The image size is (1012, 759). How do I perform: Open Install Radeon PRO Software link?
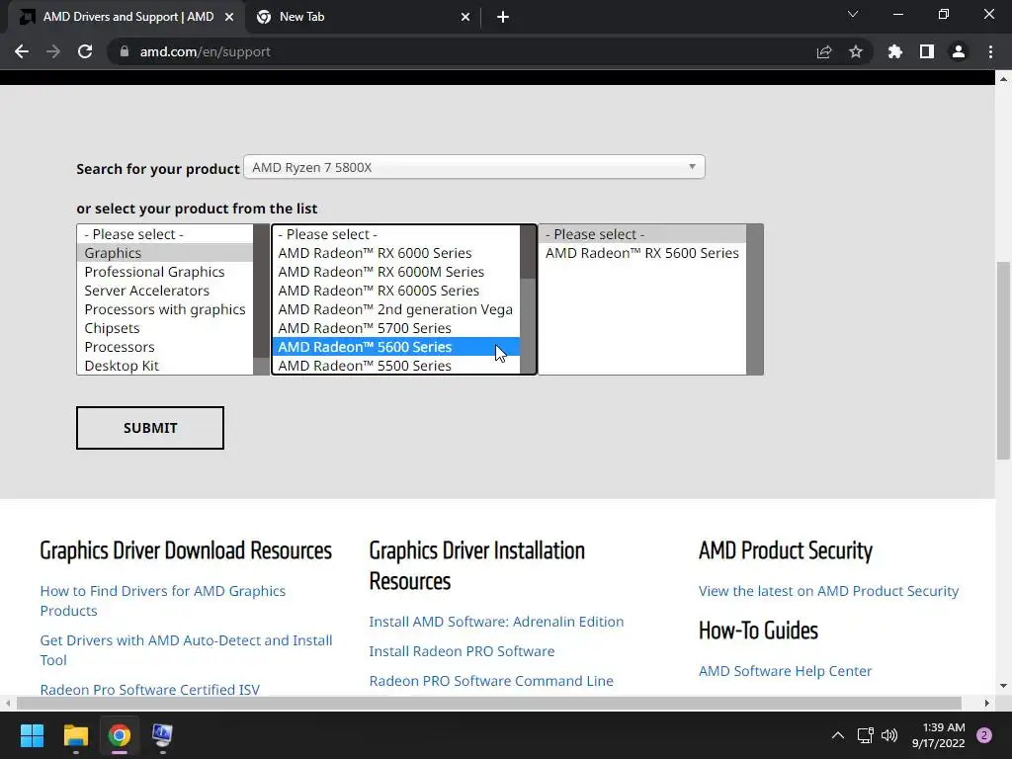[462, 651]
